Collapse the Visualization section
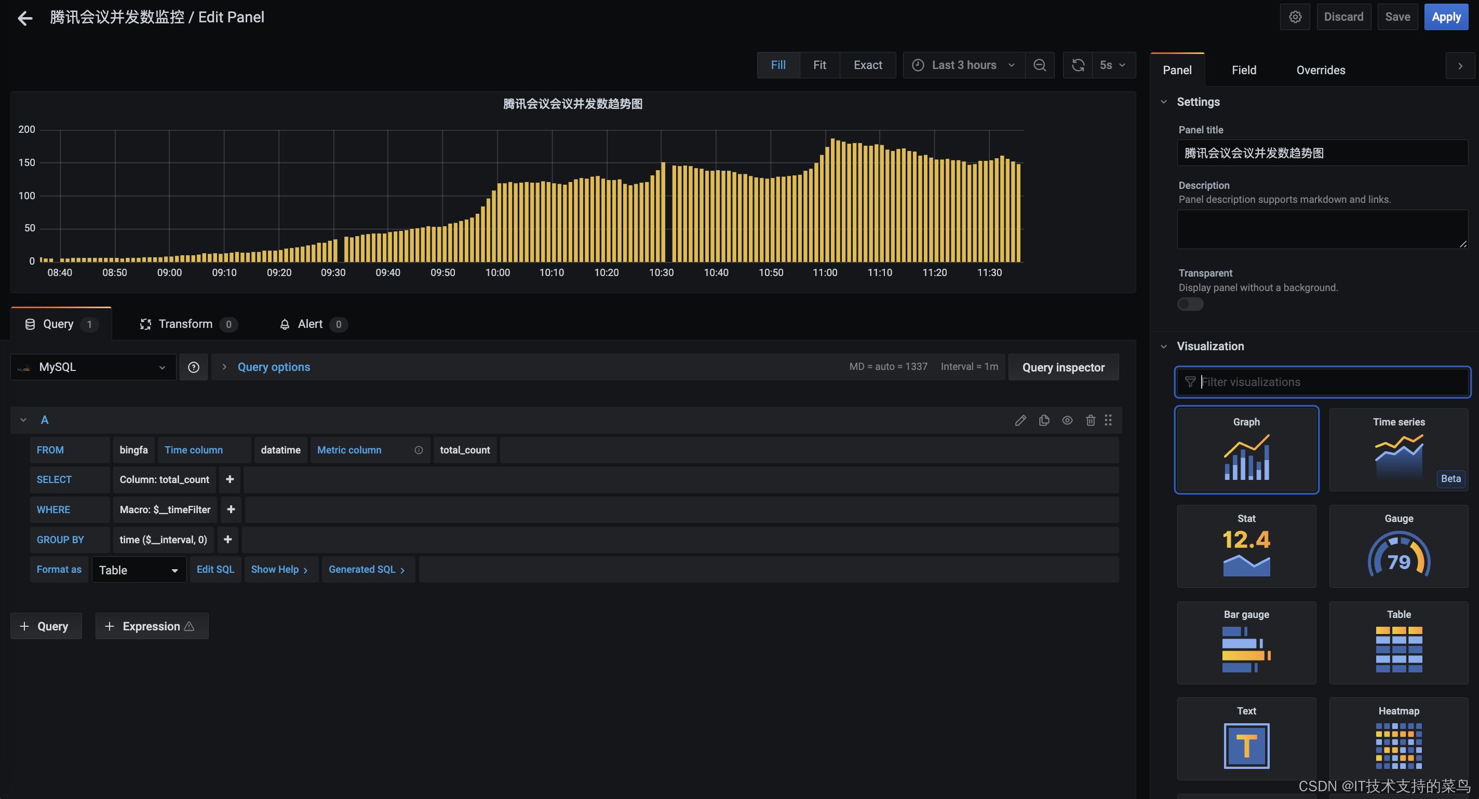 tap(1164, 347)
